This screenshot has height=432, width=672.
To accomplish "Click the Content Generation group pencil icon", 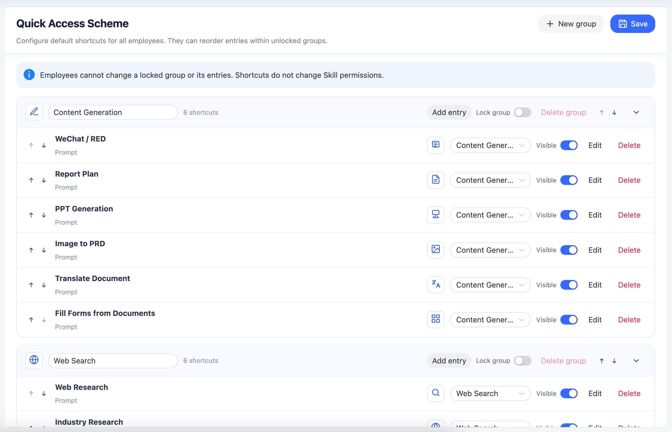I will (34, 112).
